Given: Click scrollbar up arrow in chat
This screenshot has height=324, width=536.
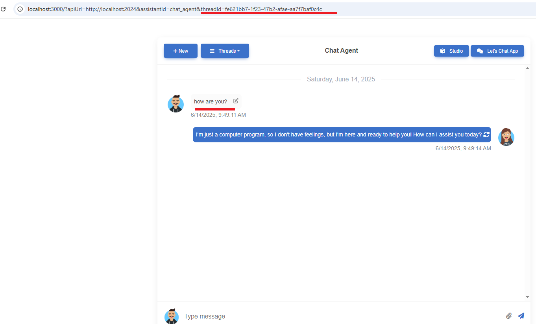Looking at the screenshot, I should point(527,68).
